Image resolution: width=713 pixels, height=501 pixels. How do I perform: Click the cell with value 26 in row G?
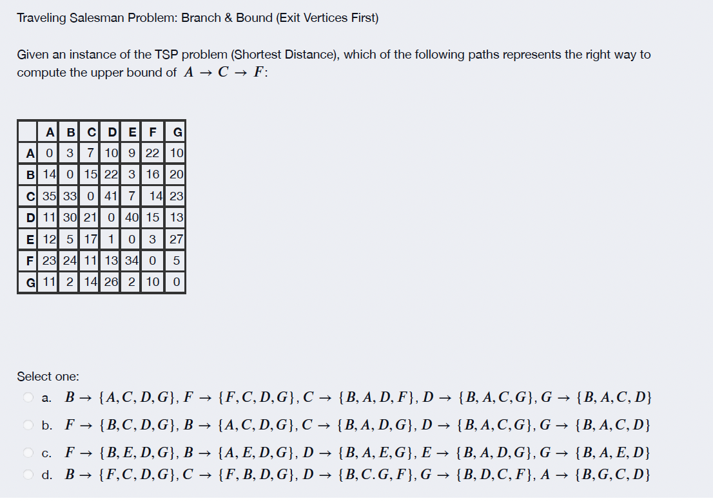[111, 281]
